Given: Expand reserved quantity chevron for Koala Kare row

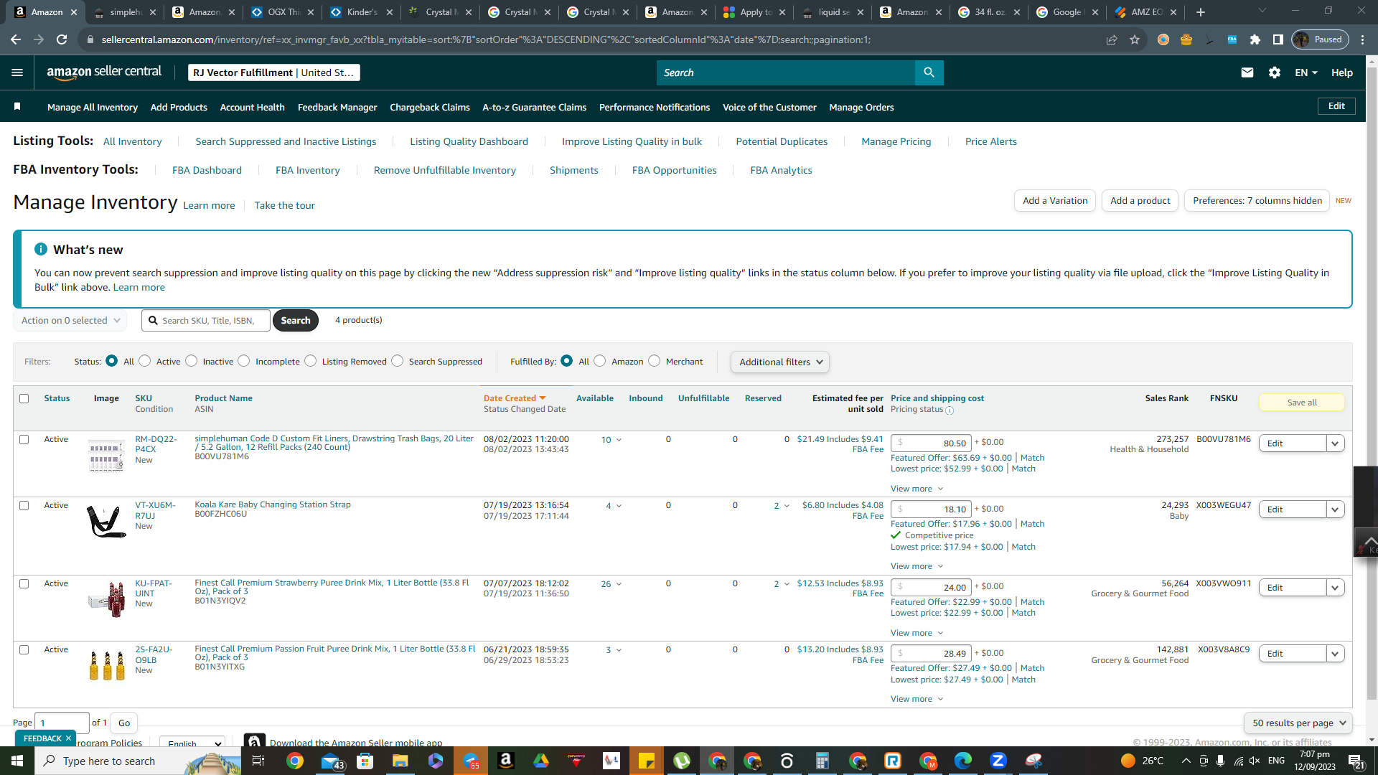Looking at the screenshot, I should click(787, 506).
